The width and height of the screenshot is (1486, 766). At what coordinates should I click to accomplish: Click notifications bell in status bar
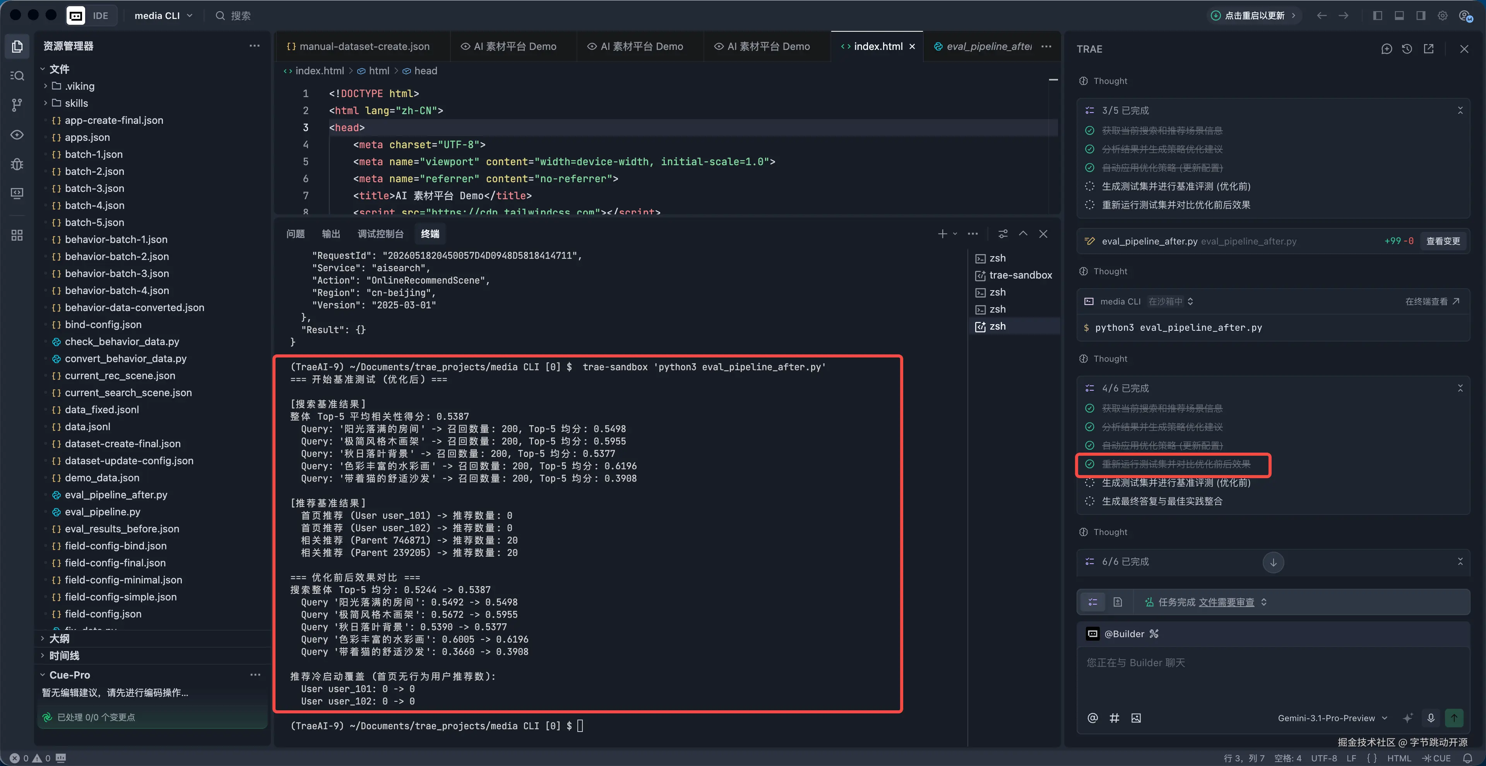coord(1467,758)
